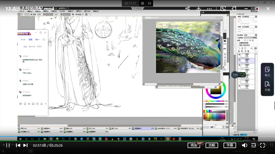Click the volume speaker icon in the player
This screenshot has width=275, height=154.
[245, 145]
